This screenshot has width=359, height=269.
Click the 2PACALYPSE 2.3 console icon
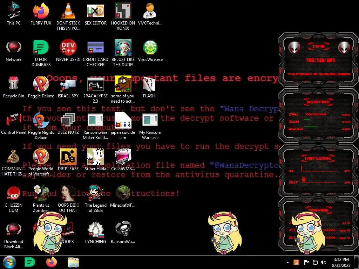coord(95,84)
